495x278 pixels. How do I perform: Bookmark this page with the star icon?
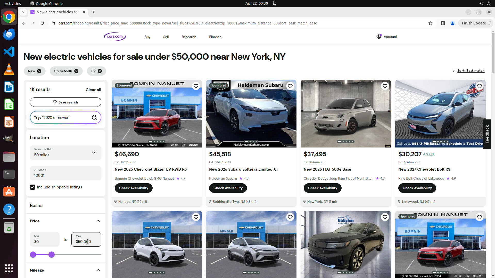(430, 23)
